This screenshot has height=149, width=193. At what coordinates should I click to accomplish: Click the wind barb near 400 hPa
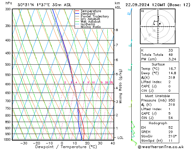[x=130, y=44]
